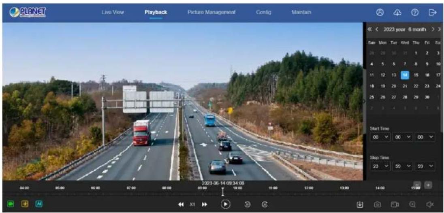Click the download recording icon
This screenshot has height=213, width=444.
(360, 204)
